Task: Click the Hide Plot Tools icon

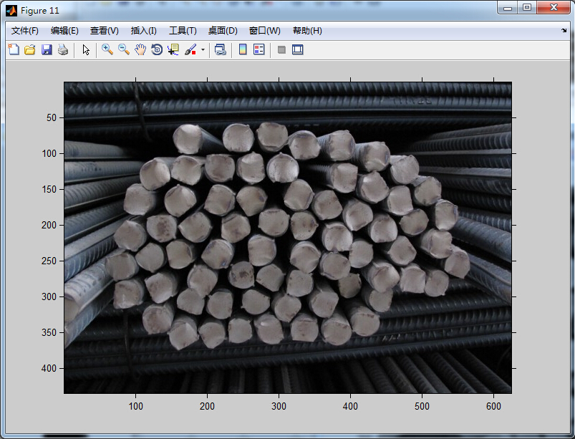Action: pos(281,49)
